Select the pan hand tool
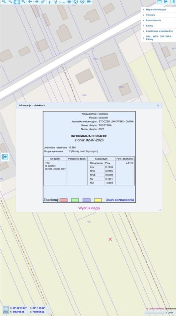 (x=17, y=2)
